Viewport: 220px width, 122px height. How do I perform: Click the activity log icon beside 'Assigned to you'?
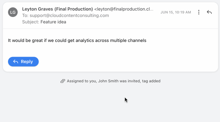(x=63, y=81)
